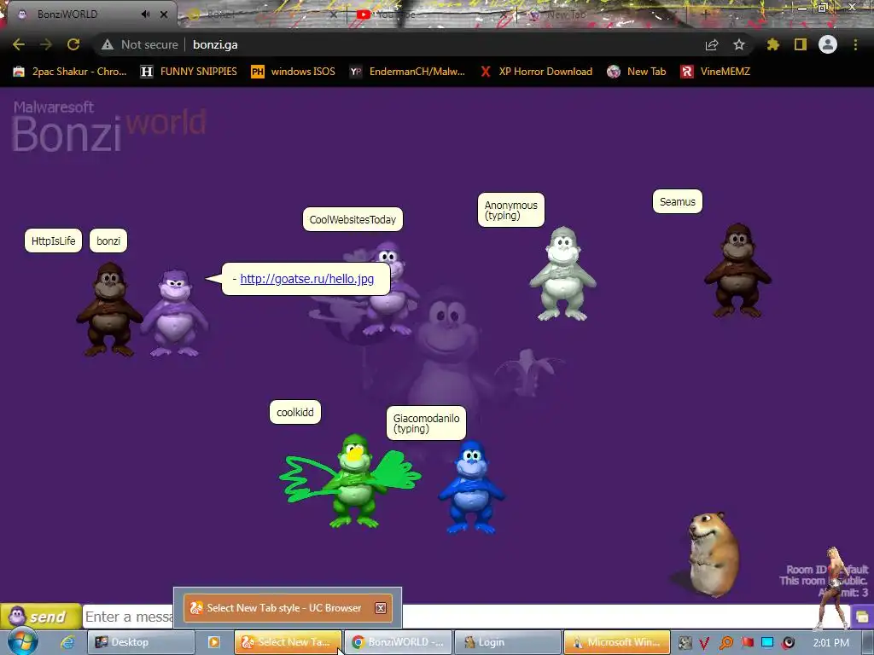Click the red V tray icon
The image size is (874, 655).
point(704,643)
